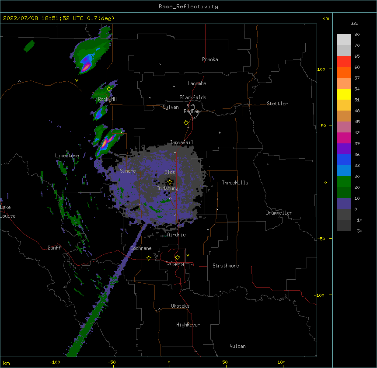Click the yellow v marker northeast of Calgary
Screen dimensions: 377x368
coord(188,255)
